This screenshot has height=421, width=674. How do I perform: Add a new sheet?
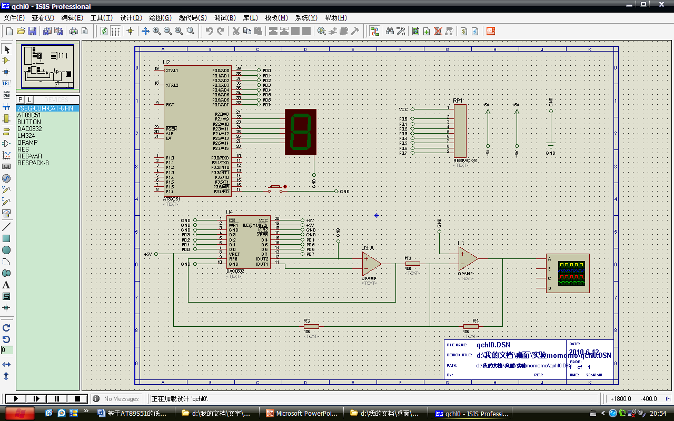pos(427,31)
